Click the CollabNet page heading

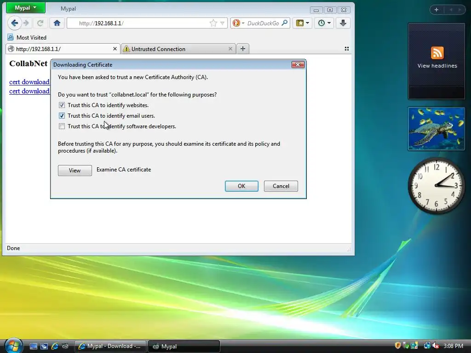(28, 63)
